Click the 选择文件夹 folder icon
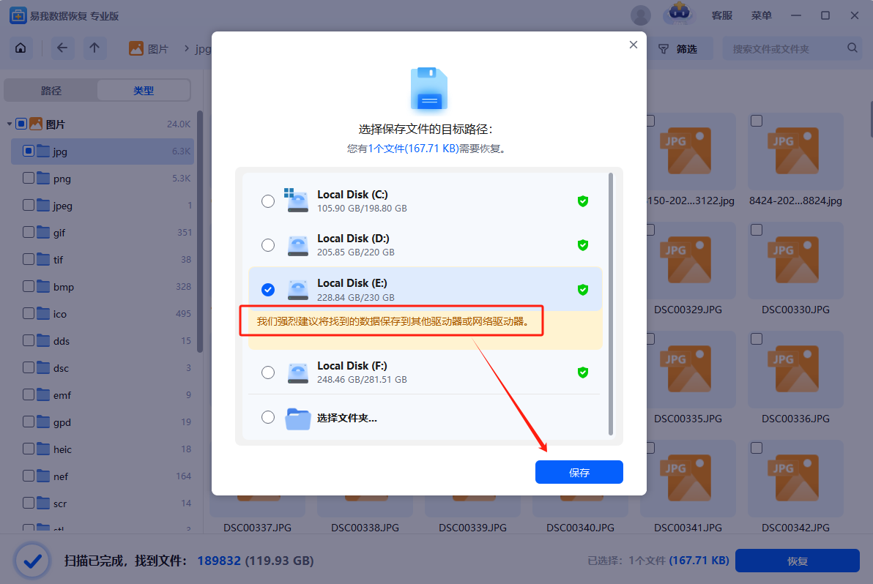The width and height of the screenshot is (873, 584). [x=298, y=419]
